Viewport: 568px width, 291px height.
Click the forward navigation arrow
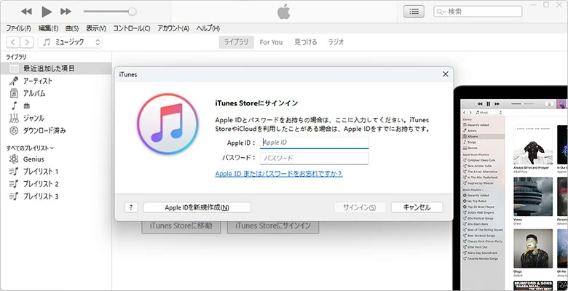(x=27, y=42)
